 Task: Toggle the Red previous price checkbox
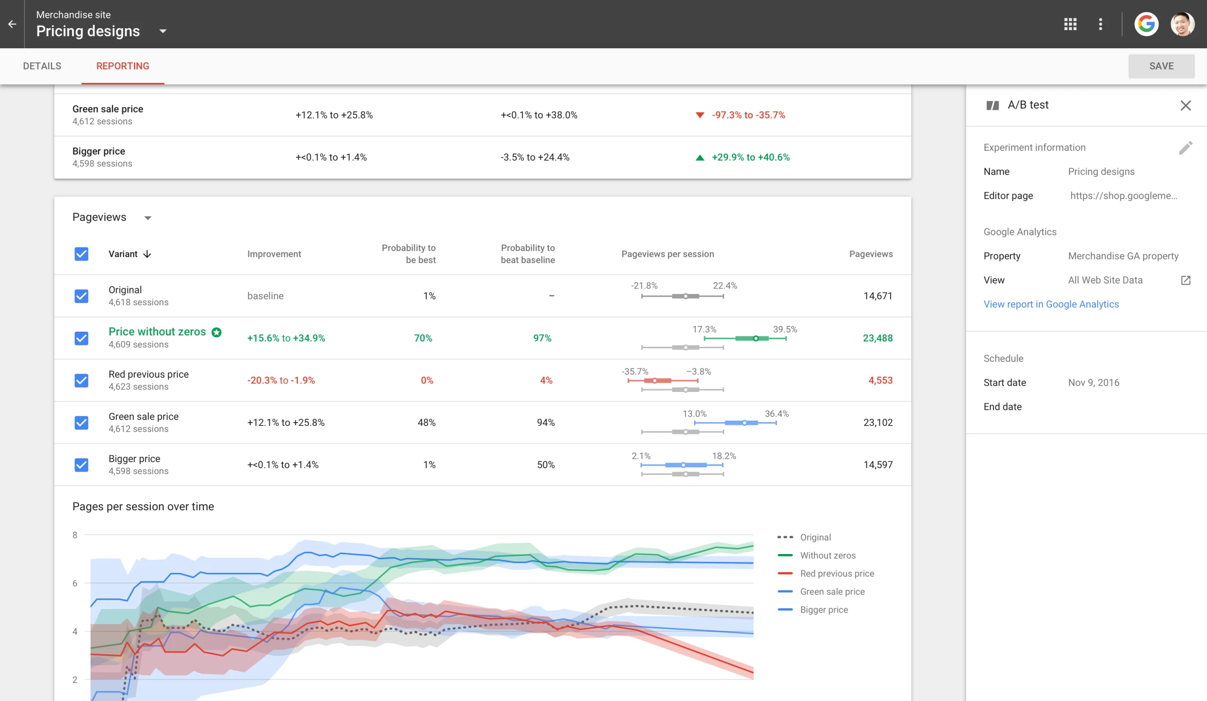tap(82, 380)
